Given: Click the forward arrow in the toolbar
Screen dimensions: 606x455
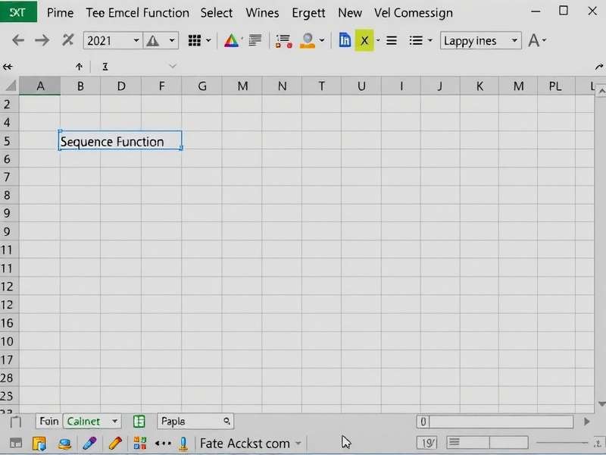Looking at the screenshot, I should click(x=42, y=41).
